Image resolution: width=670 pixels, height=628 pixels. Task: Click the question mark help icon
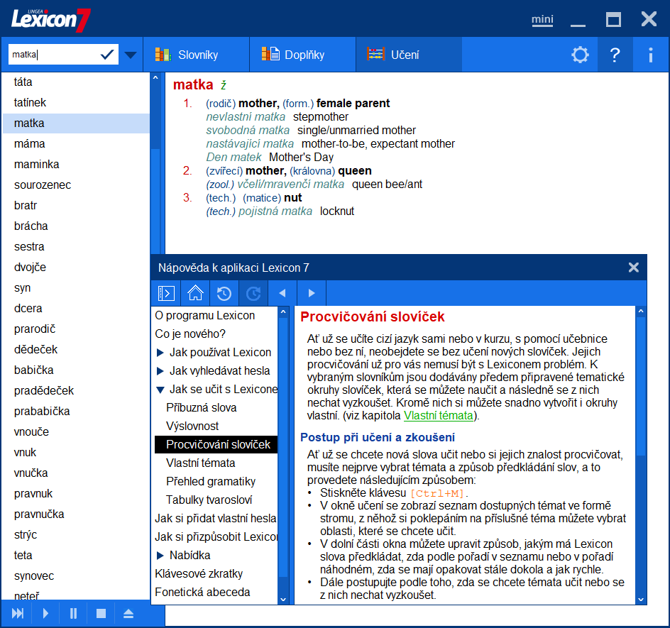coord(615,55)
